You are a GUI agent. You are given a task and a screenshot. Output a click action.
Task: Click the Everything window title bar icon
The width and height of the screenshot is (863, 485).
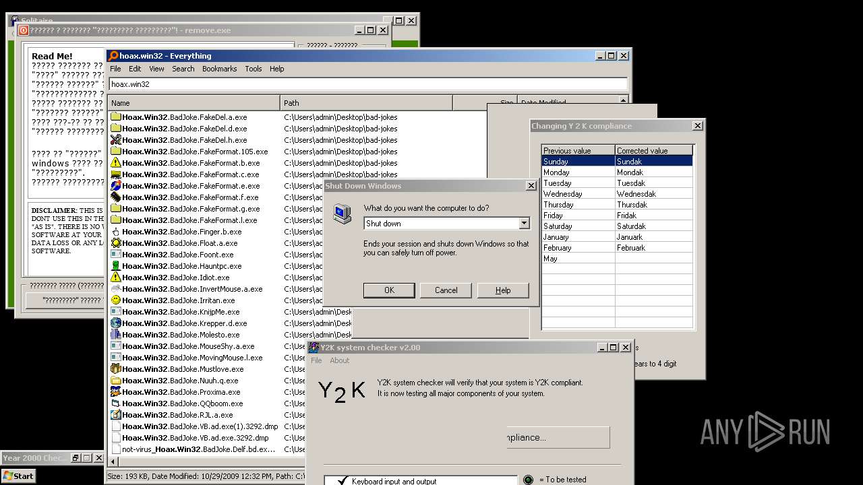point(113,56)
